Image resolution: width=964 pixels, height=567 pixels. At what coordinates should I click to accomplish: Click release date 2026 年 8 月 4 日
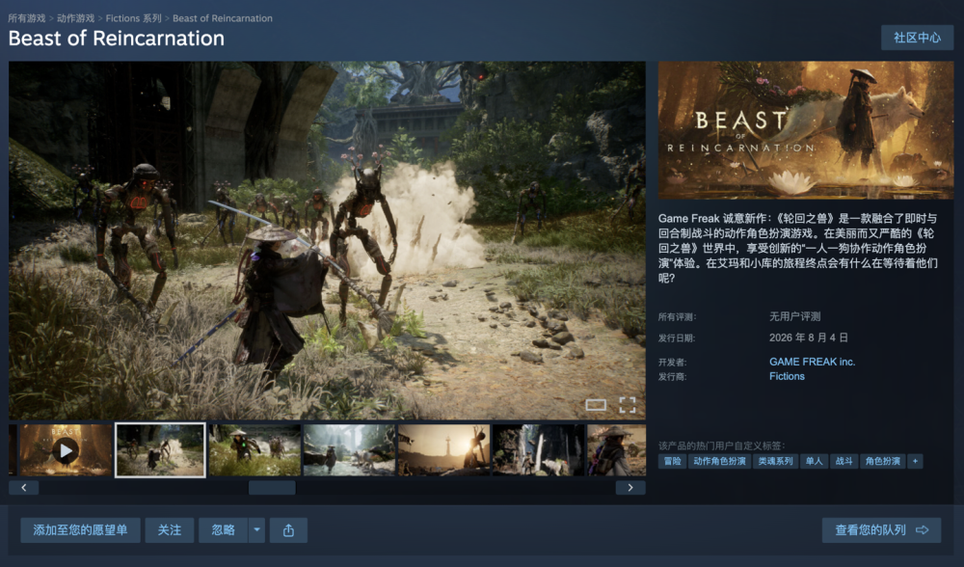[809, 337]
